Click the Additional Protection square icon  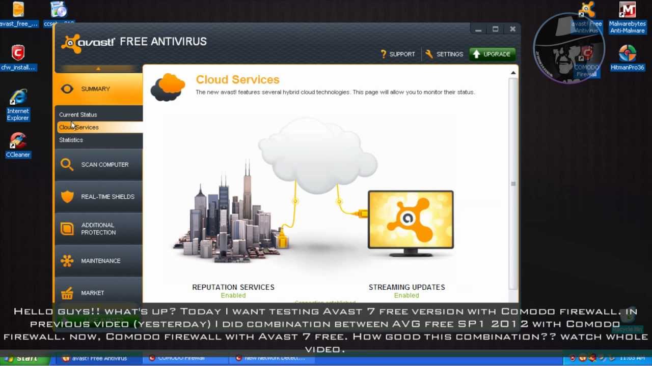pos(67,229)
